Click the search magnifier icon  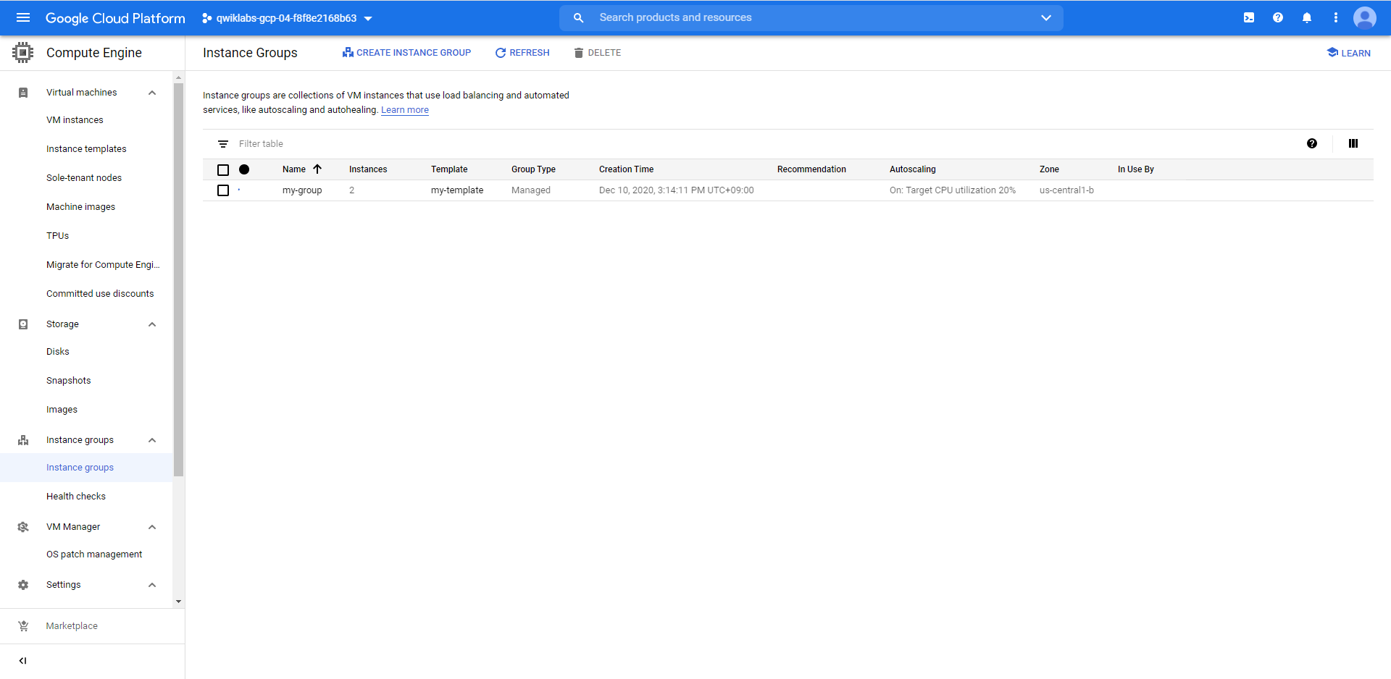tap(578, 17)
